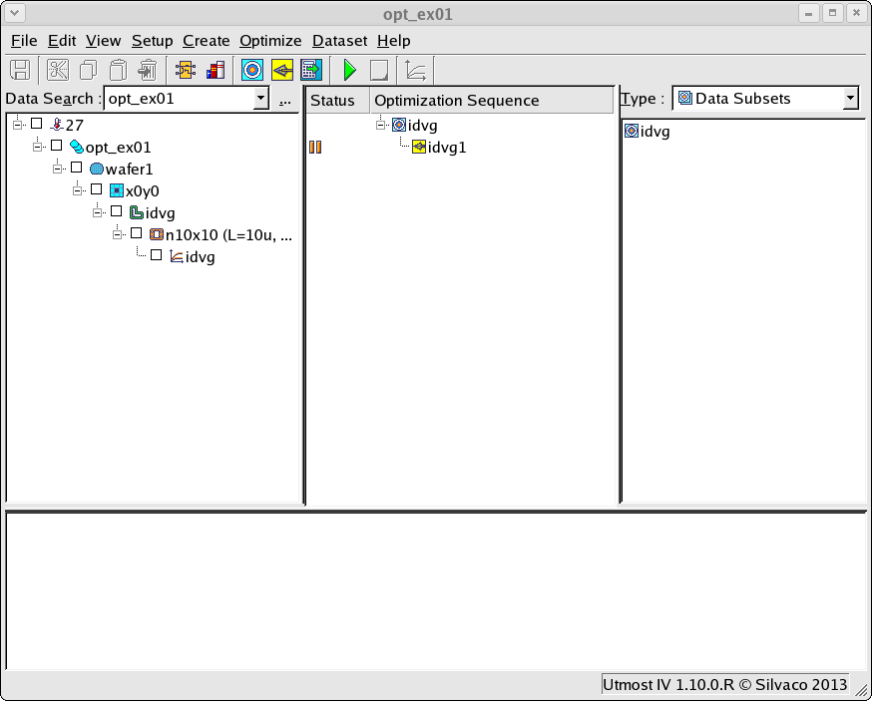This screenshot has width=872, height=701.
Task: Open the File menu
Action: [x=24, y=41]
